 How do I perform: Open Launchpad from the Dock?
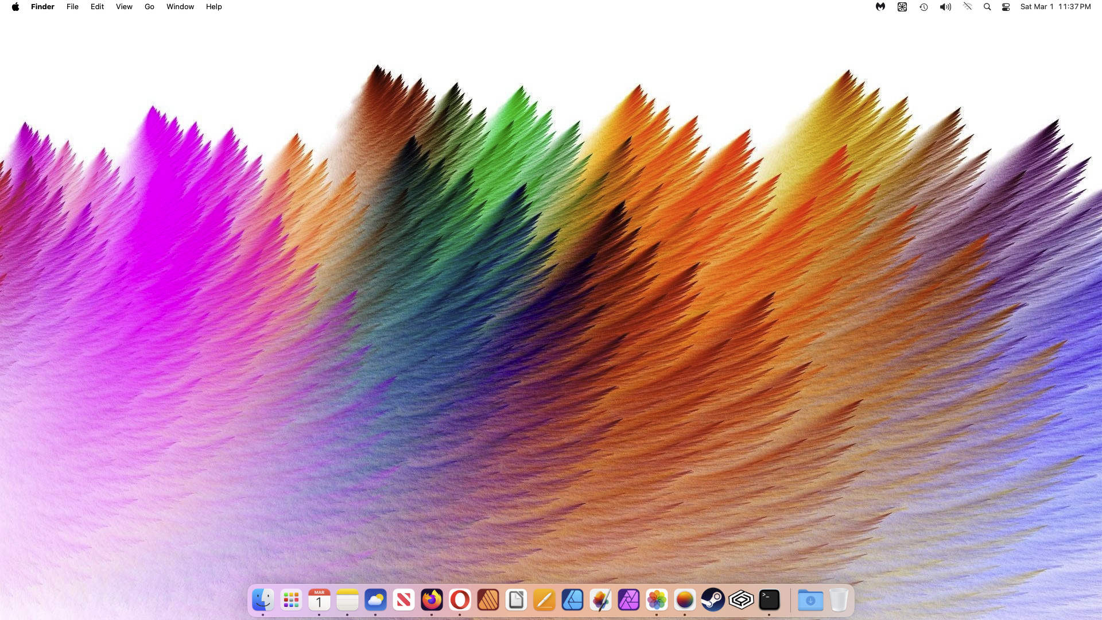click(291, 600)
